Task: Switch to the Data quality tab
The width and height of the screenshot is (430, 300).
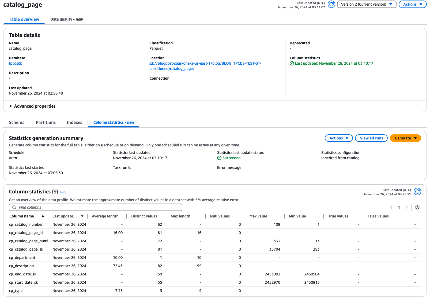Action: click(66, 19)
